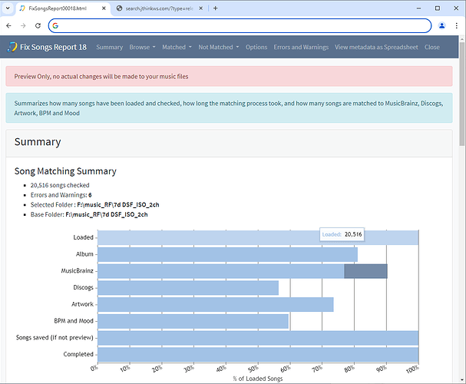Expand the Browse dropdown menu

[142, 48]
